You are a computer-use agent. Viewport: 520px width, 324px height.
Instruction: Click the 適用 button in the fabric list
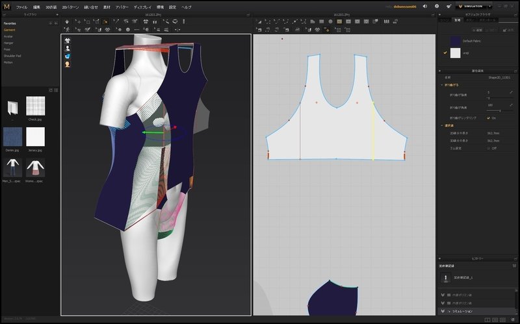tap(508, 30)
